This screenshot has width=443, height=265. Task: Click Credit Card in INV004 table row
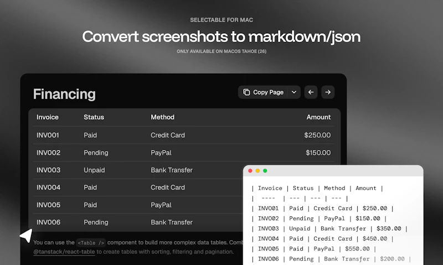168,188
